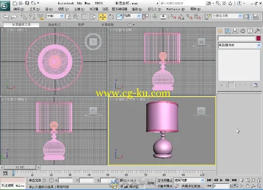Expand the quick access toolbar arrow
This screenshot has width=263, height=190.
(x=38, y=3)
